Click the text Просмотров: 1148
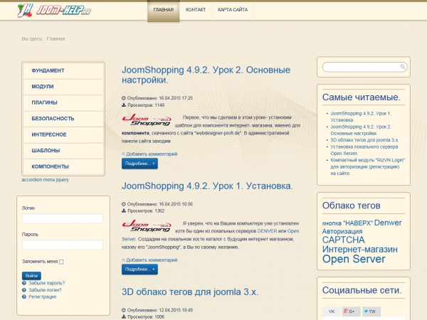Image resolution: width=427 pixels, height=320 pixels. coord(146,105)
